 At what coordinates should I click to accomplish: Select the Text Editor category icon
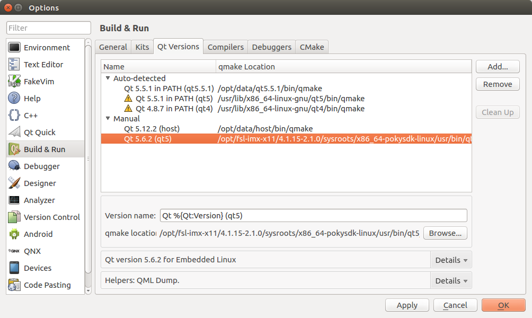point(14,65)
